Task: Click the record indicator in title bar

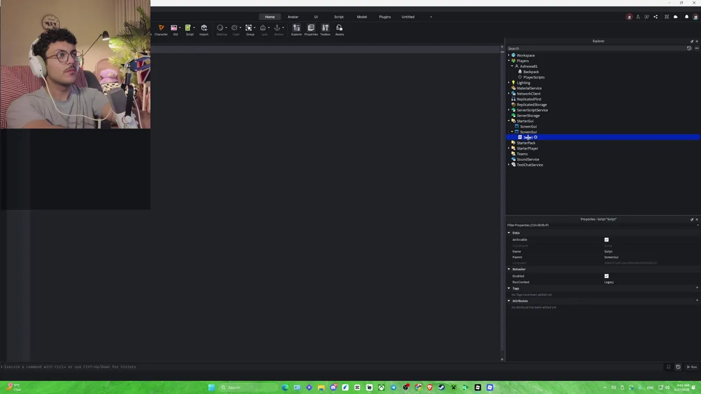Action: [629, 17]
